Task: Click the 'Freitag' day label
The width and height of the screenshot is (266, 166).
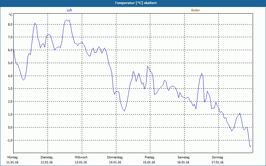Action: coord(149,157)
